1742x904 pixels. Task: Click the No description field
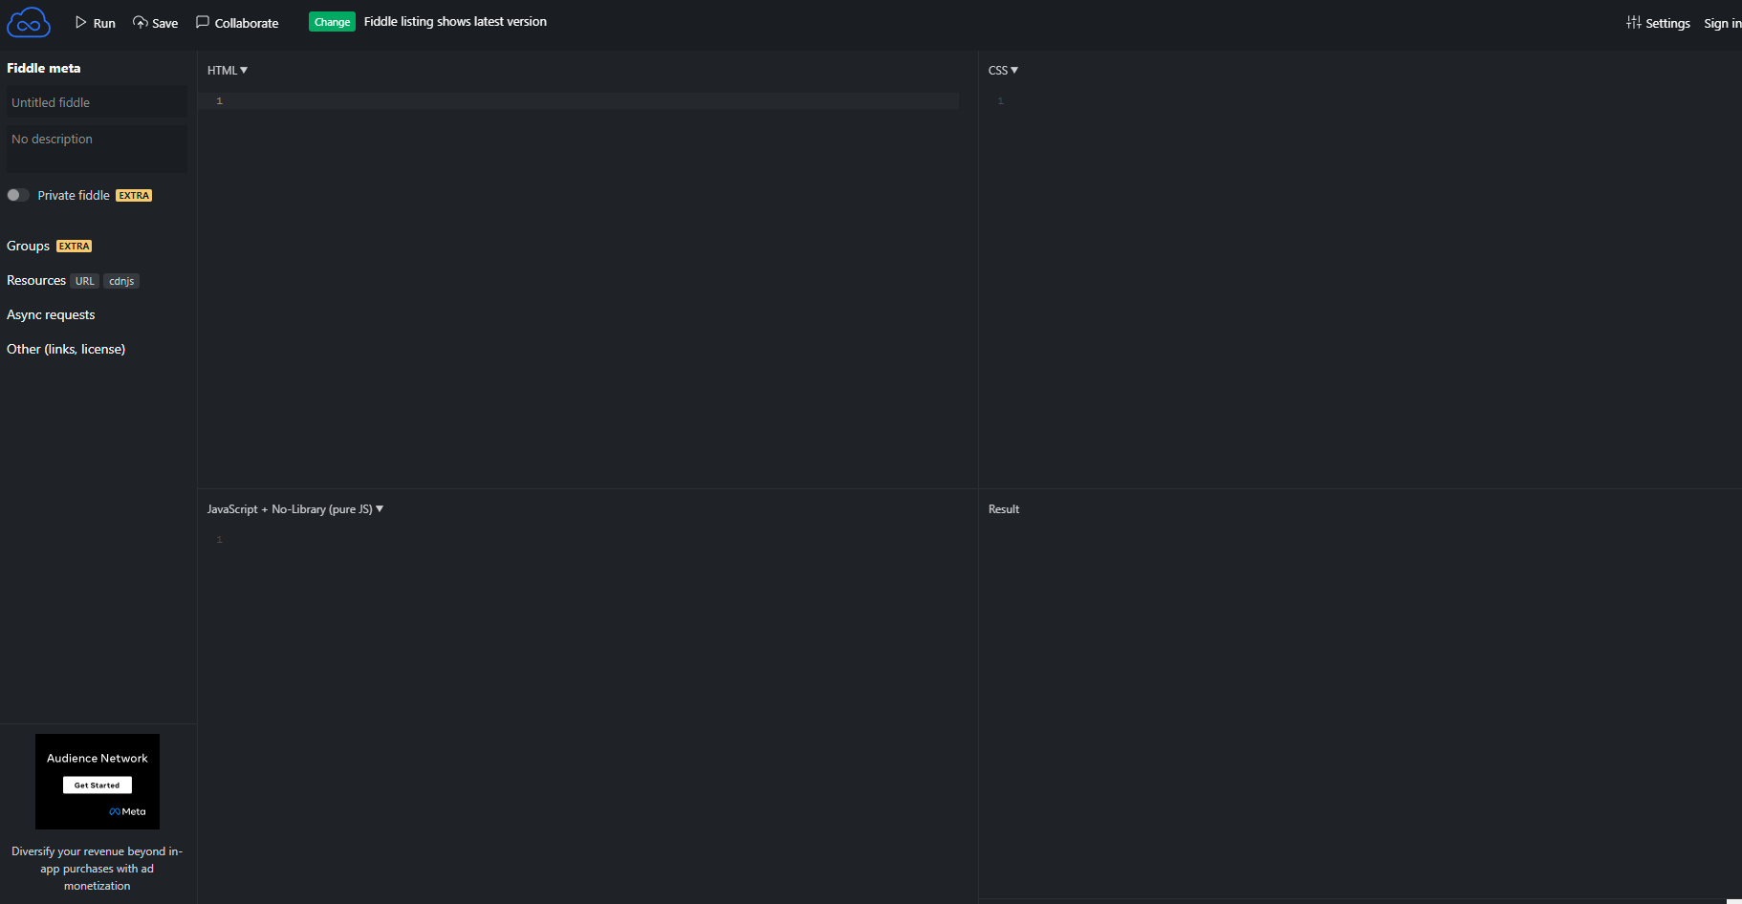tap(97, 148)
